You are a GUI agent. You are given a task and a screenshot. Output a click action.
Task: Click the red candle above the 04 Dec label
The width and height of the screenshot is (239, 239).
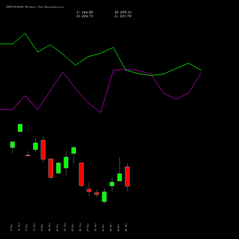click(127, 176)
